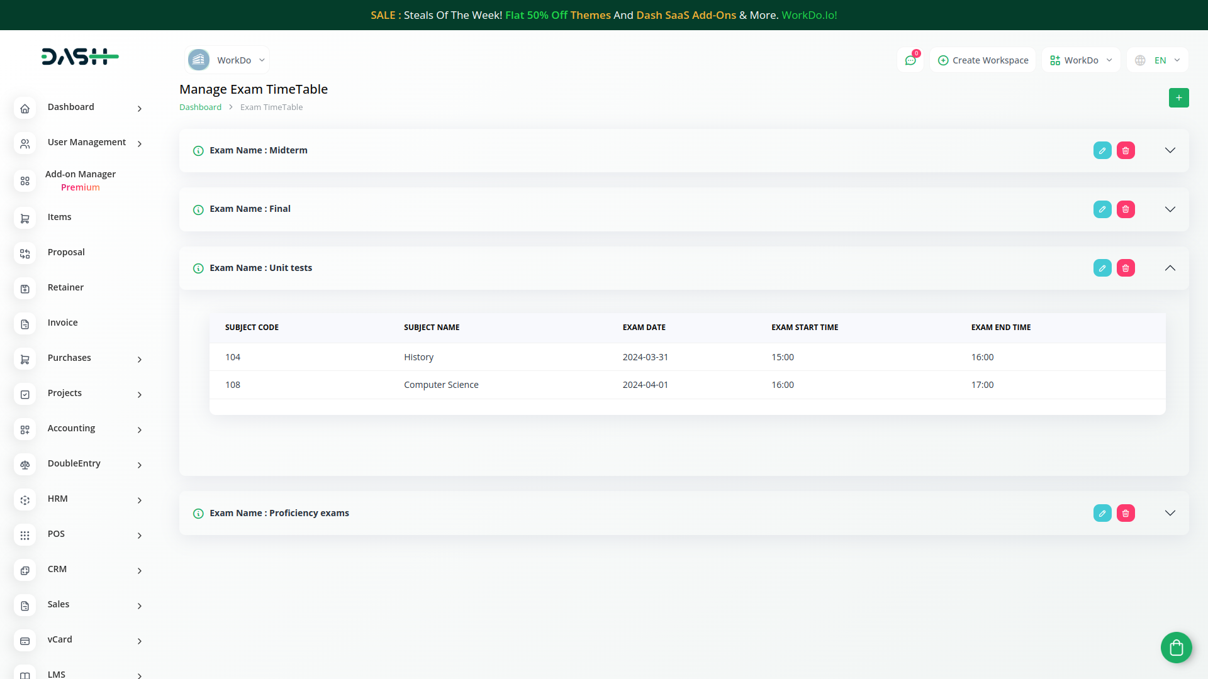Expand the Proficiency exams panel chevron
Screen dimensions: 1208x679
click(x=1170, y=513)
